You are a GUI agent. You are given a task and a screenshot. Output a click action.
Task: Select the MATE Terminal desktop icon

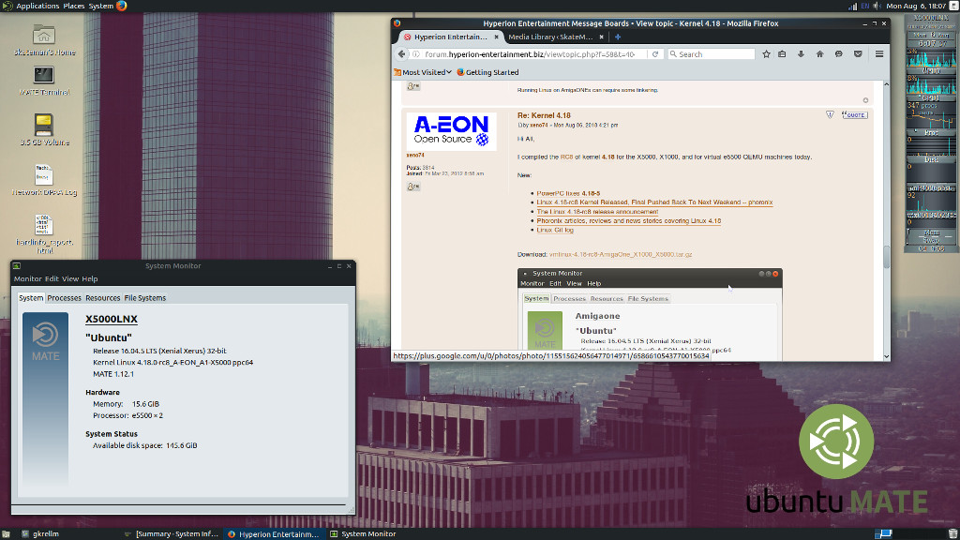[x=44, y=81]
